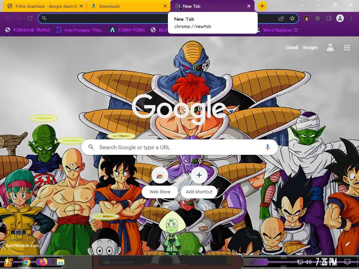This screenshot has height=269, width=359.
Task: Open Google Images link
Action: pos(311,47)
